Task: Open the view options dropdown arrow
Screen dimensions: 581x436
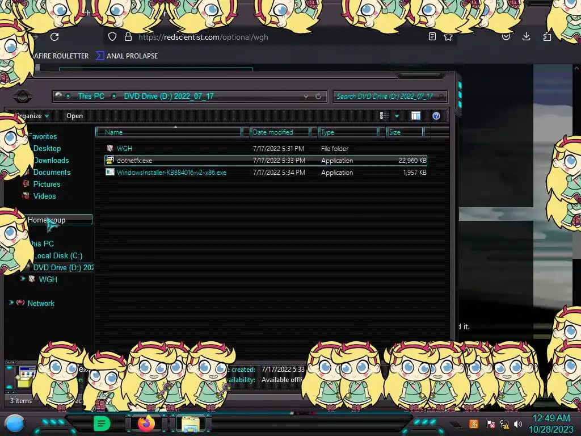Action: coord(397,116)
